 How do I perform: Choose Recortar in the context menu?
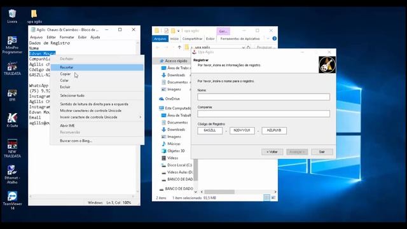(x=97, y=67)
